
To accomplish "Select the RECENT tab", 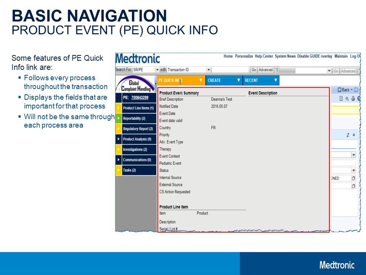I will click(261, 80).
